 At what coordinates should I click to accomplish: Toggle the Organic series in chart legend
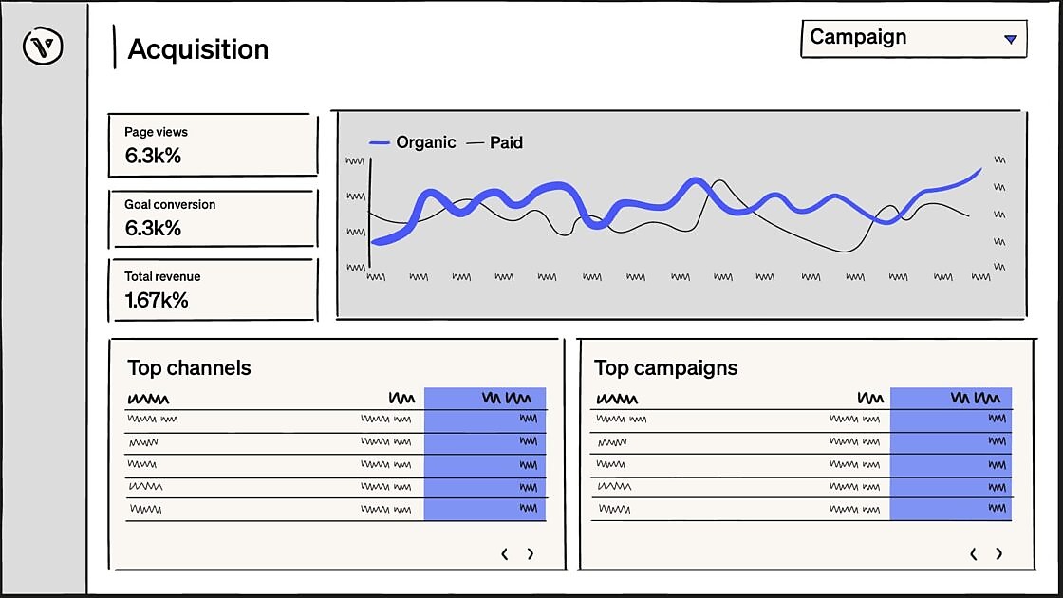click(412, 142)
